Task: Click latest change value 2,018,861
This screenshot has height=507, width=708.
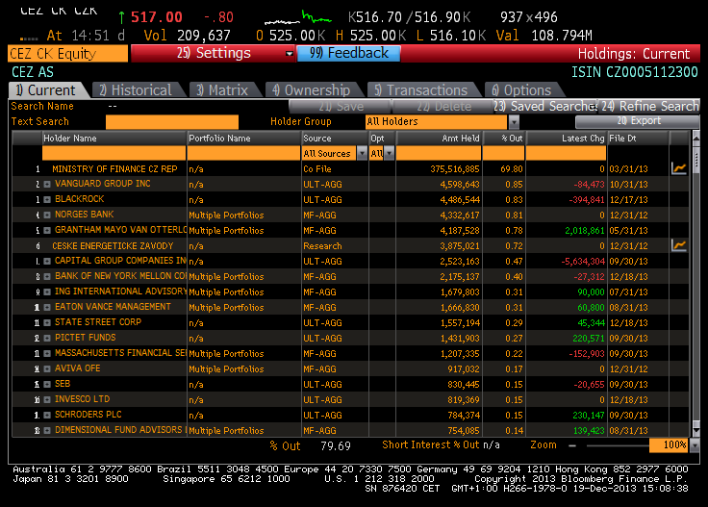Action: (x=584, y=231)
